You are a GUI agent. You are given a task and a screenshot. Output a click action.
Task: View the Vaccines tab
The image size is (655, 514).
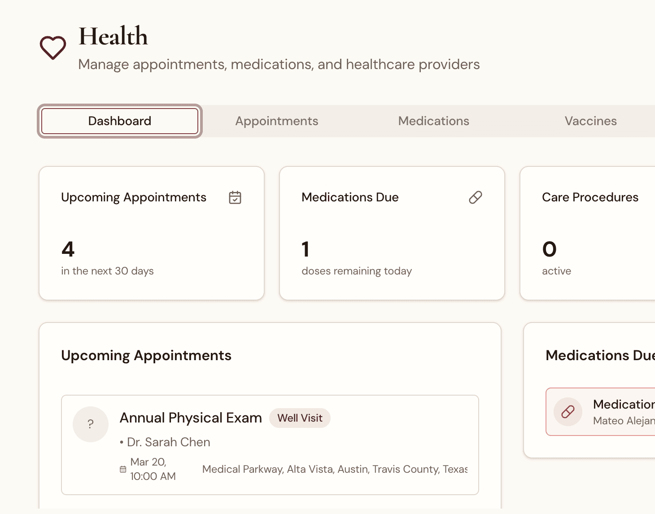tap(590, 121)
